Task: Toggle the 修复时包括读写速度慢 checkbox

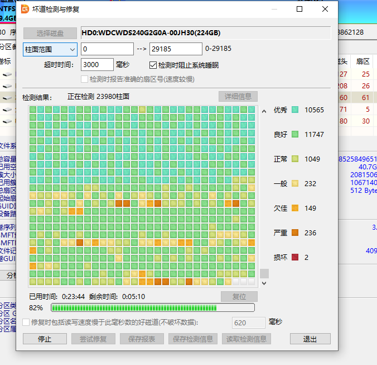Action: click(26, 323)
